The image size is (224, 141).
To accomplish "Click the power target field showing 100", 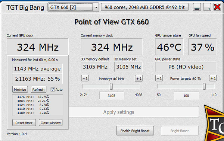I will (x=186, y=96).
